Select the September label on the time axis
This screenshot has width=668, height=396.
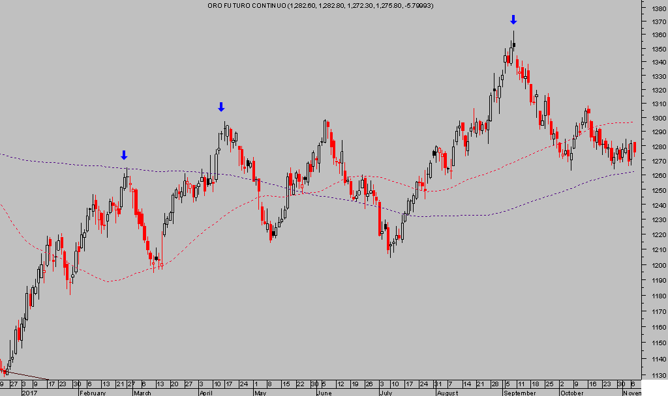tap(519, 393)
